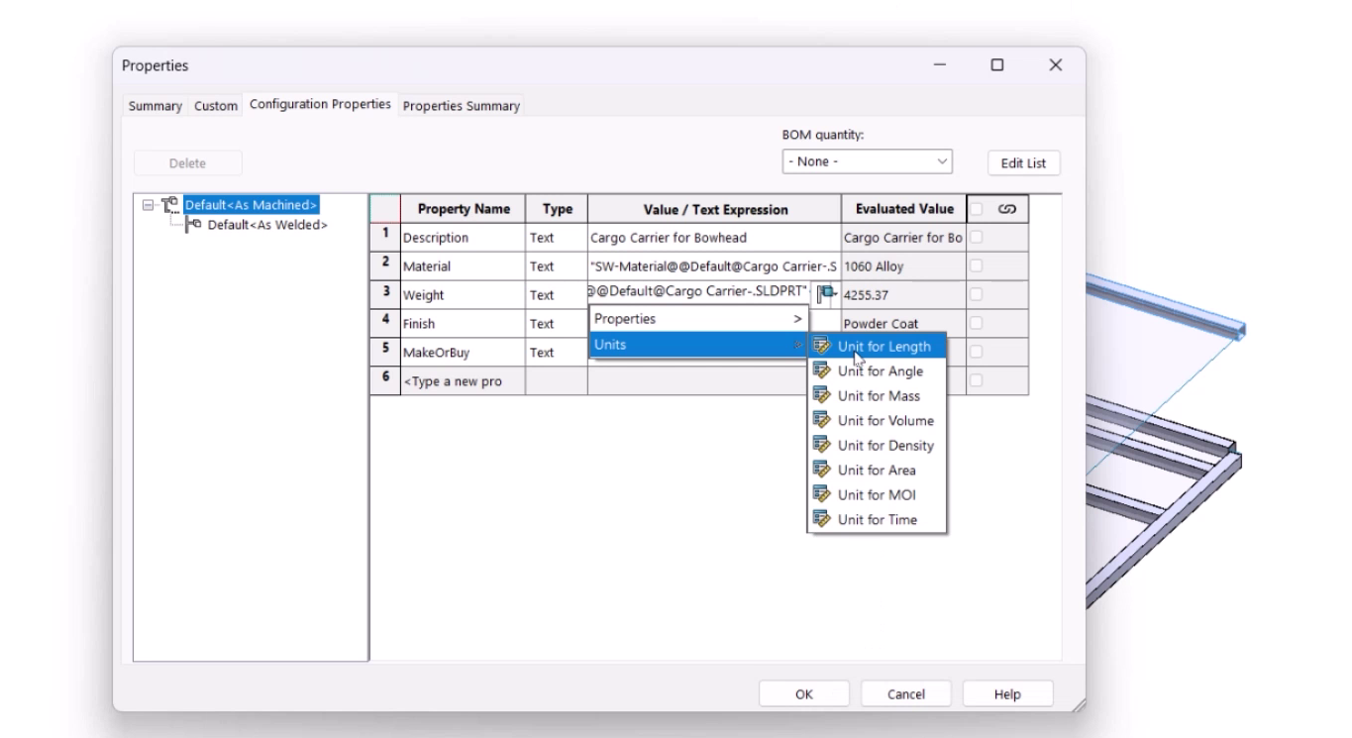The height and width of the screenshot is (738, 1352).
Task: Select Default<As Welded> configuration
Action: 266,225
